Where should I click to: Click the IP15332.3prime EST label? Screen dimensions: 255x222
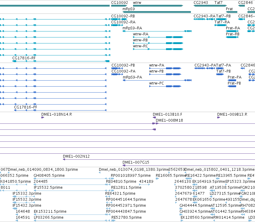coord(27,194)
